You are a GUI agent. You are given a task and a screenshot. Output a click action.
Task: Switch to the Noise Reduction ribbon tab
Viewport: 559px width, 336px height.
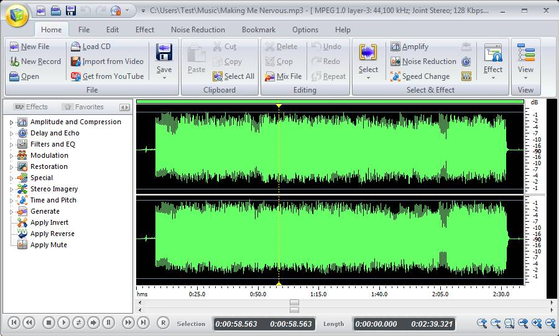[198, 30]
